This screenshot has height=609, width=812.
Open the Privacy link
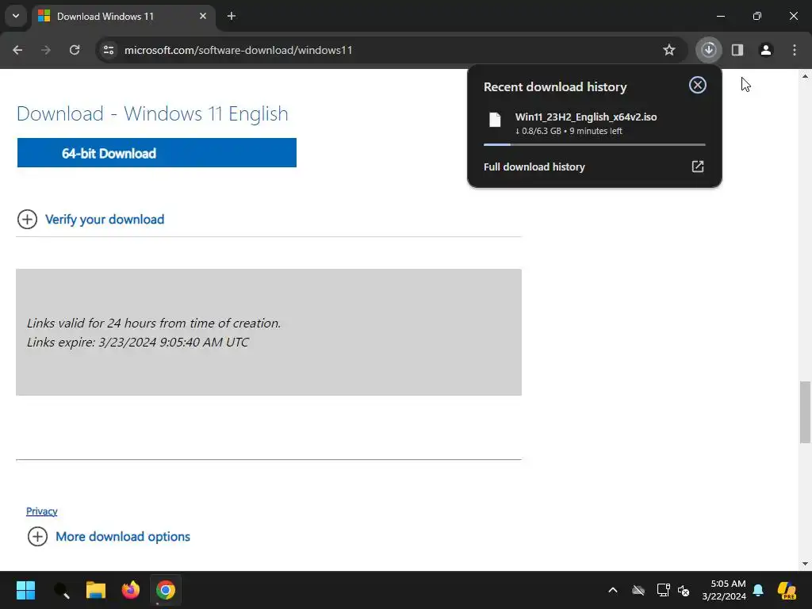tap(41, 511)
